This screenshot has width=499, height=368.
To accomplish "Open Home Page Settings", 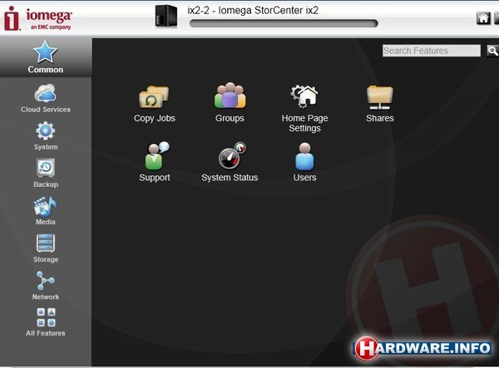I will point(304,109).
